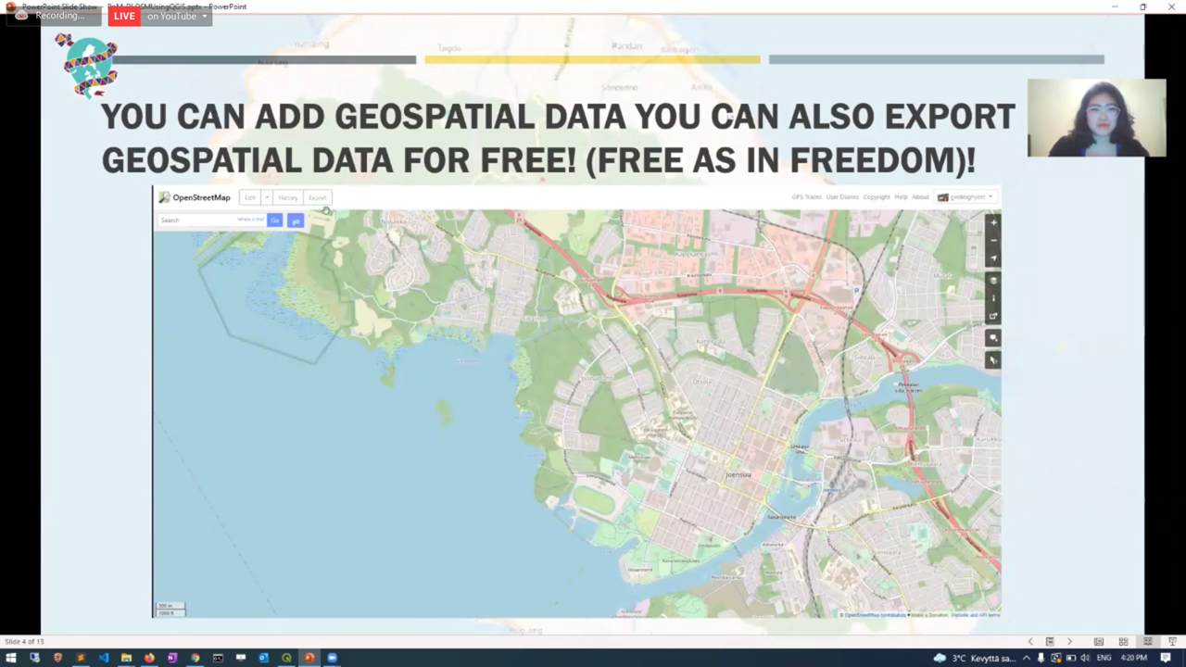Open the Windows notification center icon
The width and height of the screenshot is (1186, 667).
(1166, 658)
